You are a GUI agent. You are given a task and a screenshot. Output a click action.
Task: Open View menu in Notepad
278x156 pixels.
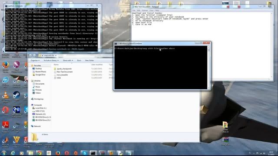click(x=151, y=10)
